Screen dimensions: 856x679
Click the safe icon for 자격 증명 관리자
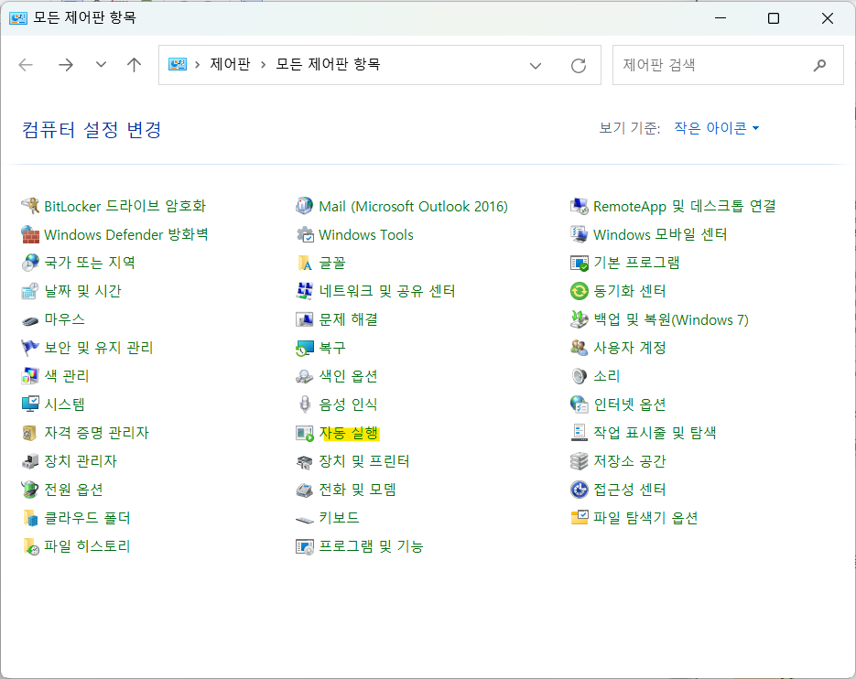pyautogui.click(x=30, y=433)
